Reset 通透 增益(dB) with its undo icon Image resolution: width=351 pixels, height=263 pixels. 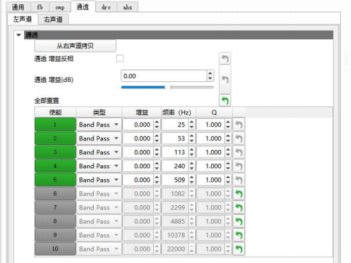[224, 79]
